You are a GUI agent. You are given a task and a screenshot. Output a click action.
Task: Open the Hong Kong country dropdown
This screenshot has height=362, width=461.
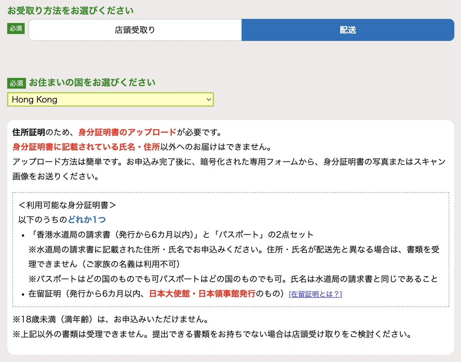pos(110,100)
